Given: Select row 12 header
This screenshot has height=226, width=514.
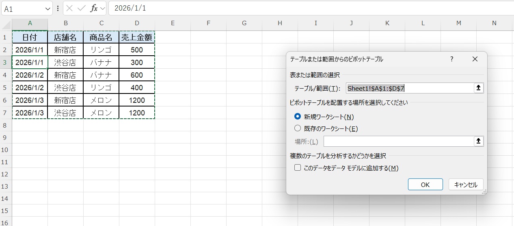Looking at the screenshot, I should [x=5, y=174].
